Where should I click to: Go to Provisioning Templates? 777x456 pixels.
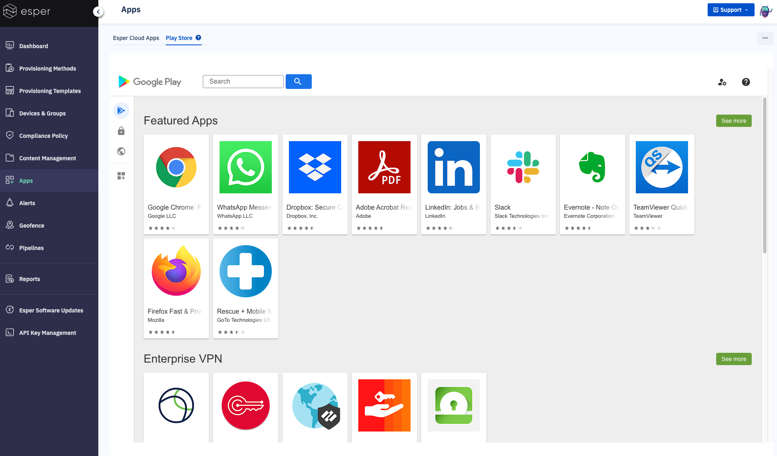click(49, 91)
